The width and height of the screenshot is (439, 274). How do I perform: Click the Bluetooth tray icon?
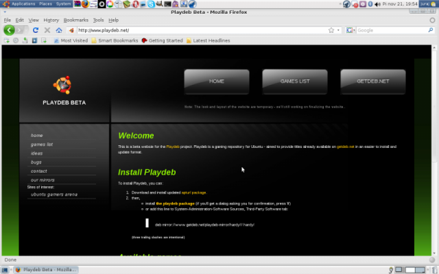pyautogui.click(x=370, y=4)
